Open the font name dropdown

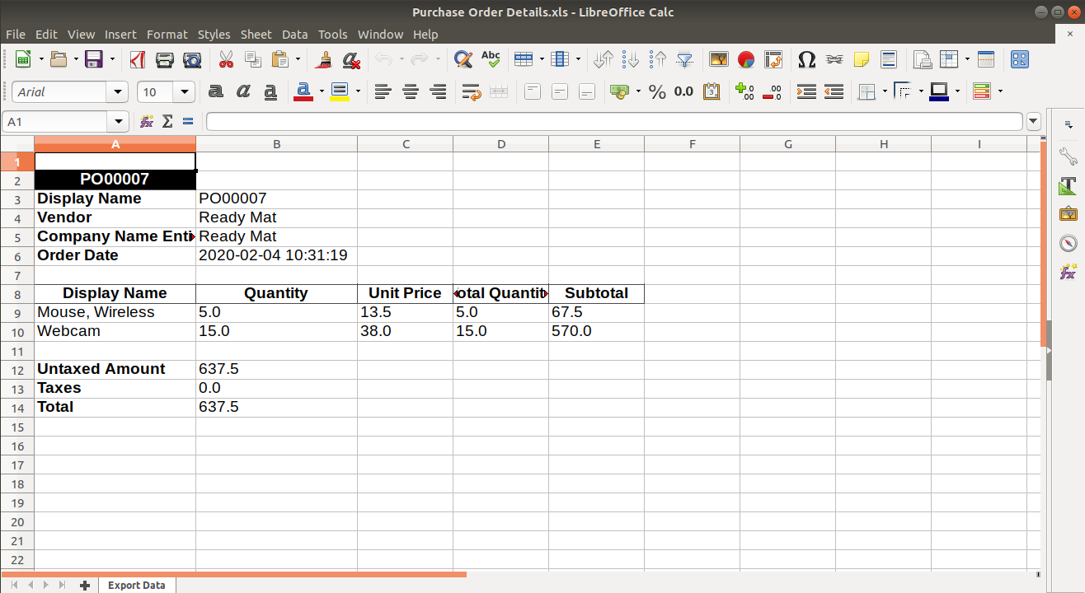click(x=118, y=91)
